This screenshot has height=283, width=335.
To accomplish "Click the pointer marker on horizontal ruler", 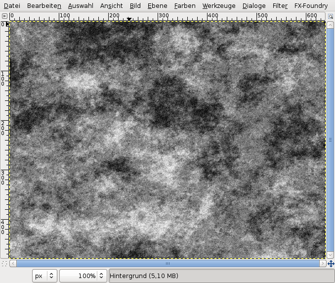I will 129,19.
